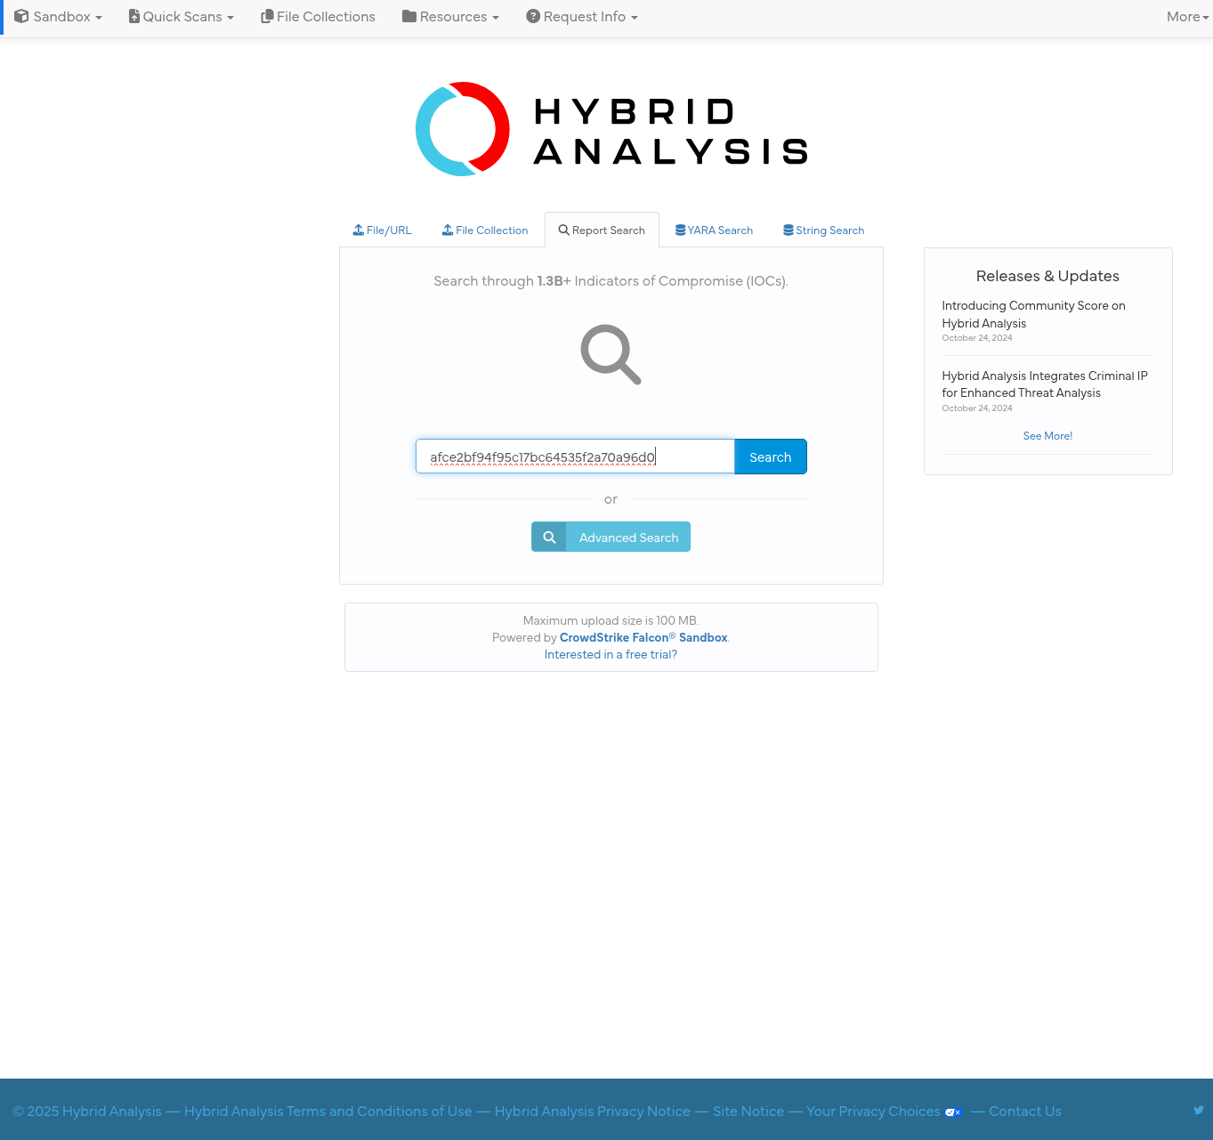
Task: Expand the Resources menu
Action: coord(450,17)
